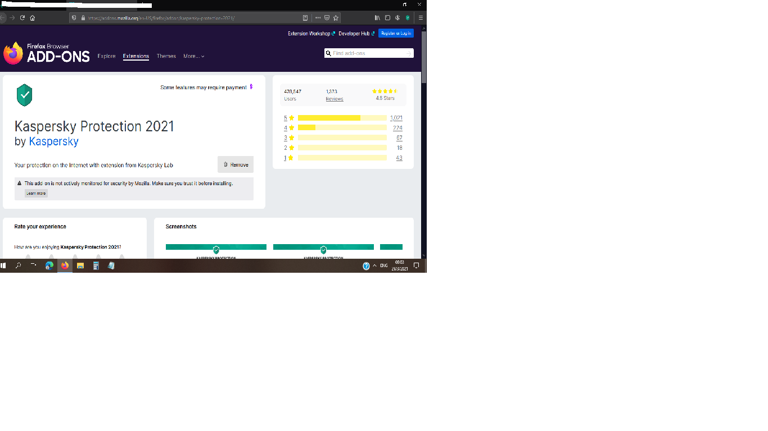This screenshot has height=431, width=768.
Task: Expand More... dropdown in add-ons navigation
Action: tap(194, 56)
